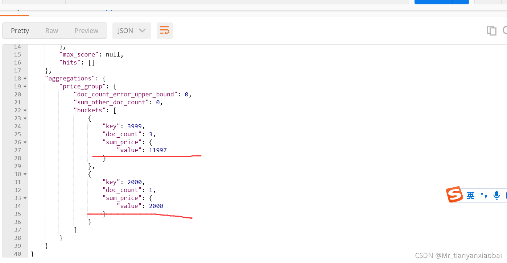Click the Sogou voice input microphone icon
This screenshot has width=507, height=263.
point(496,196)
